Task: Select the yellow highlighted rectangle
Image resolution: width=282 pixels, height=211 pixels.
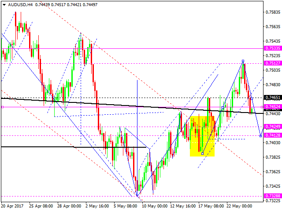Action: pos(202,136)
